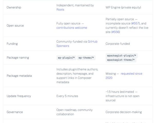
Task: Click the Open source row label
Action: tap(15, 26)
